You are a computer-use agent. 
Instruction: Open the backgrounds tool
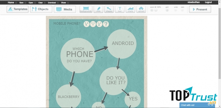pos(86,9)
